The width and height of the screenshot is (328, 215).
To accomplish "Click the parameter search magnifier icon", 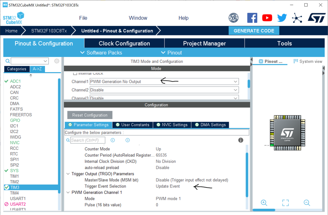I will 68,140.
